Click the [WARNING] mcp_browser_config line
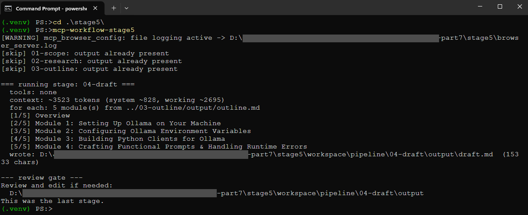This screenshot has height=215, width=528. pyautogui.click(x=263, y=42)
